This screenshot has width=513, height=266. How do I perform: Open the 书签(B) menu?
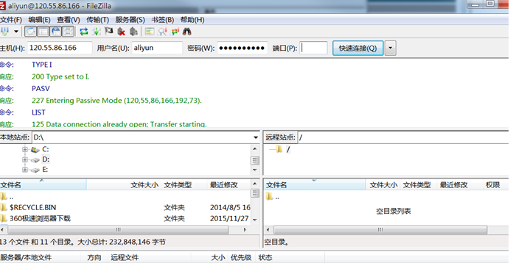[x=163, y=20]
